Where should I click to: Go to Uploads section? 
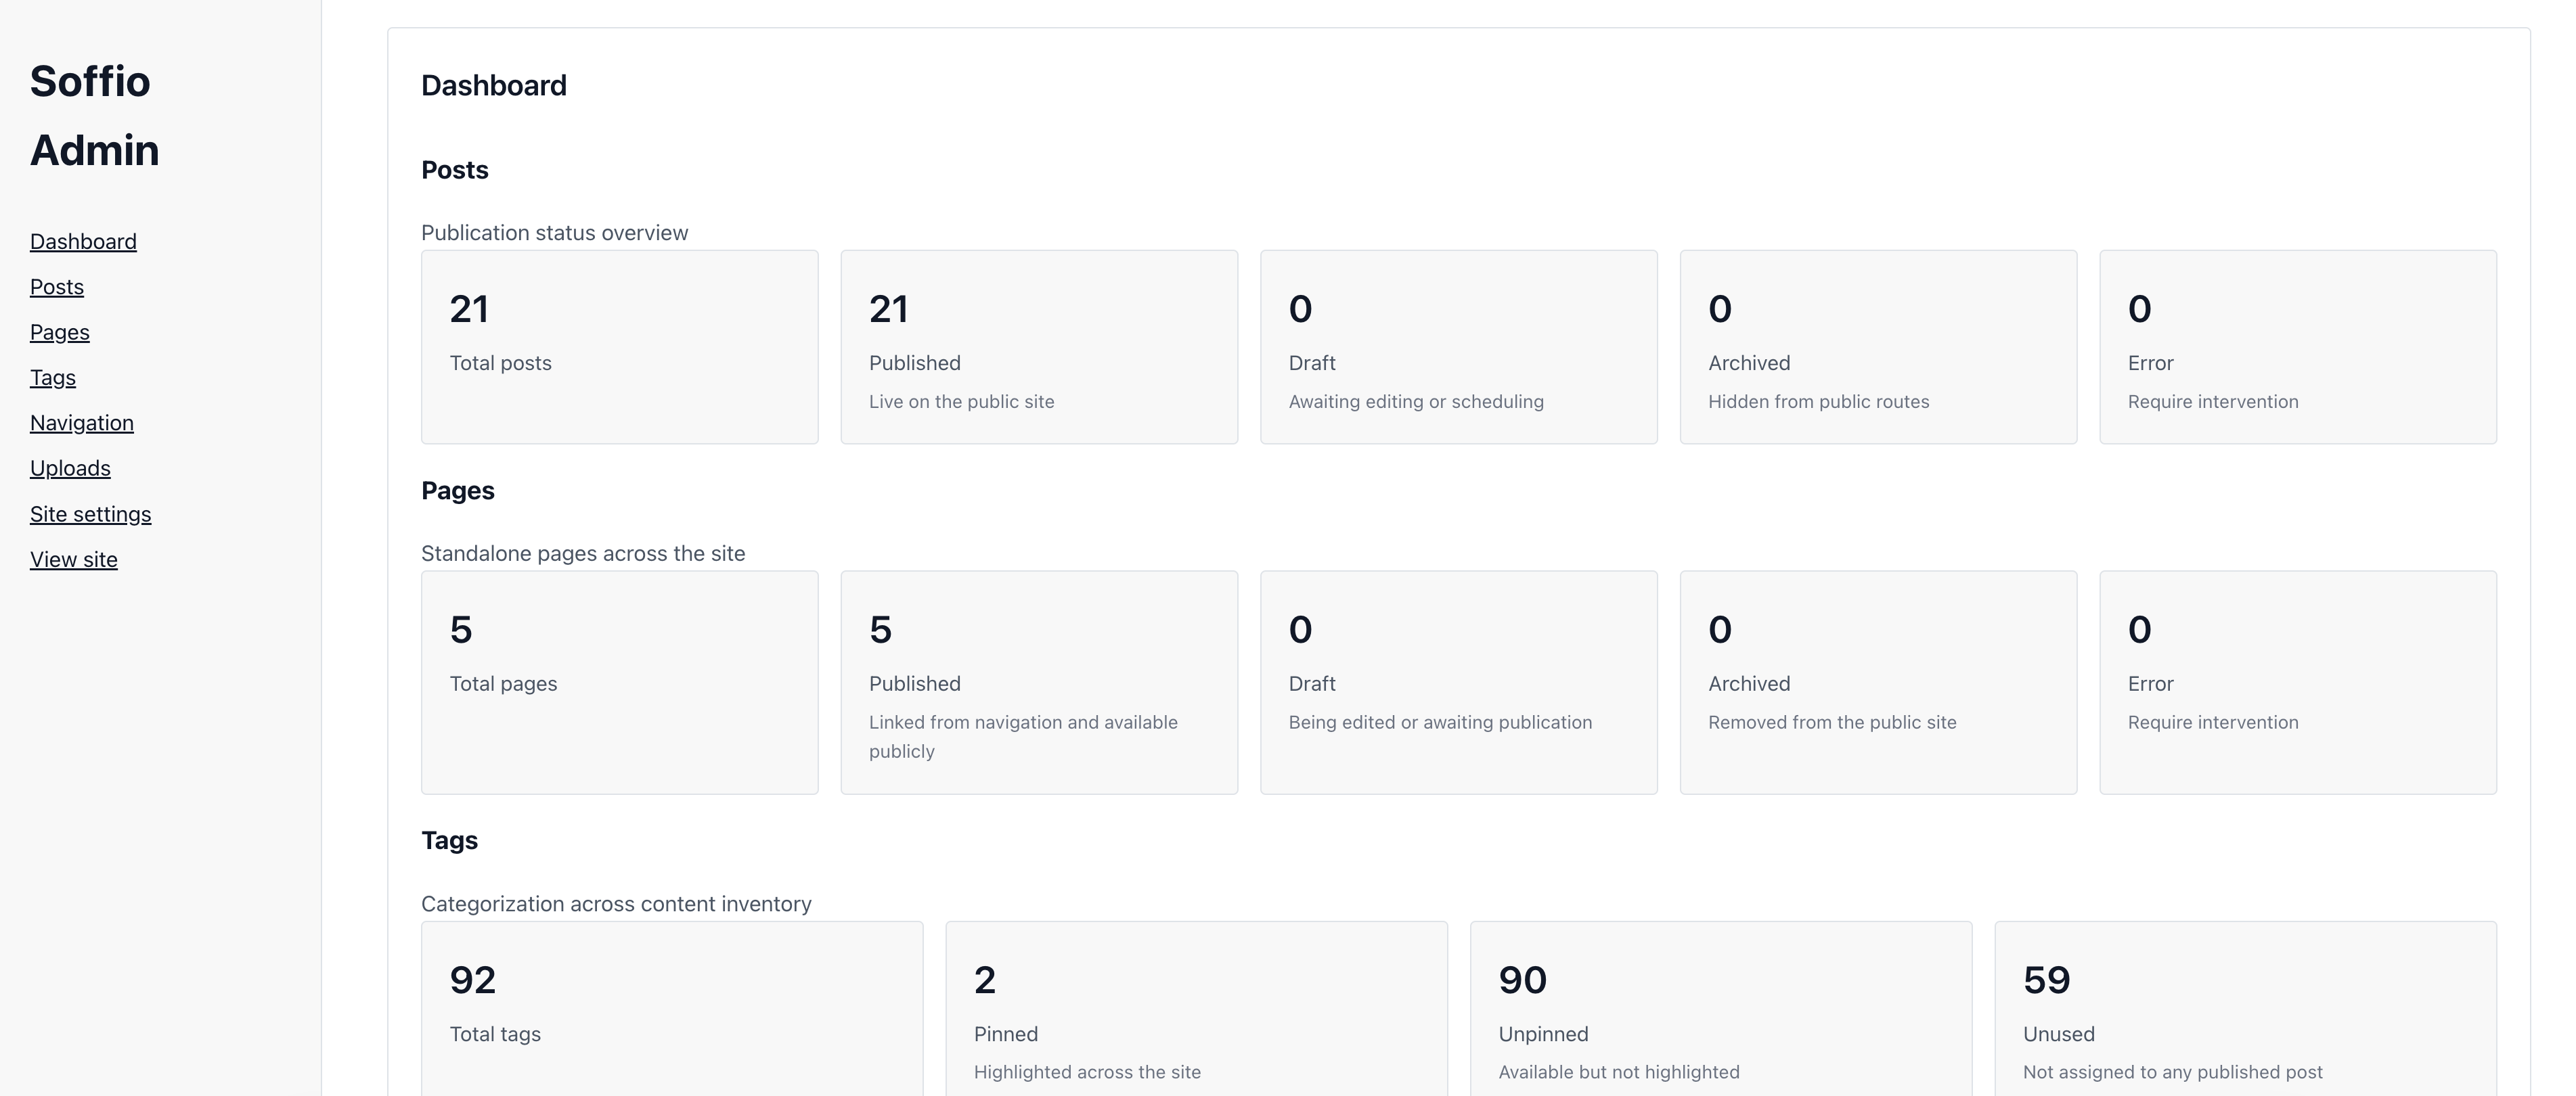tap(70, 468)
